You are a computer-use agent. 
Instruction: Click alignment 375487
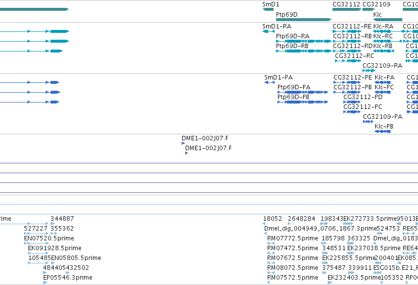pyautogui.click(x=325, y=273)
